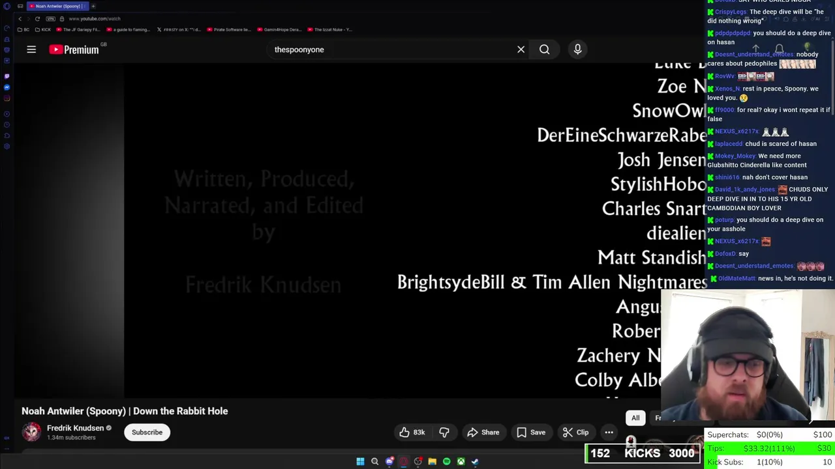Open The Izzat Nuke bookmark
This screenshot has height=469, width=835.
[x=330, y=29]
